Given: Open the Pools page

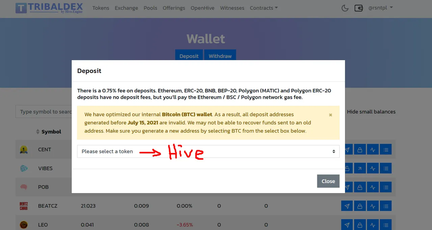Looking at the screenshot, I should 150,8.
